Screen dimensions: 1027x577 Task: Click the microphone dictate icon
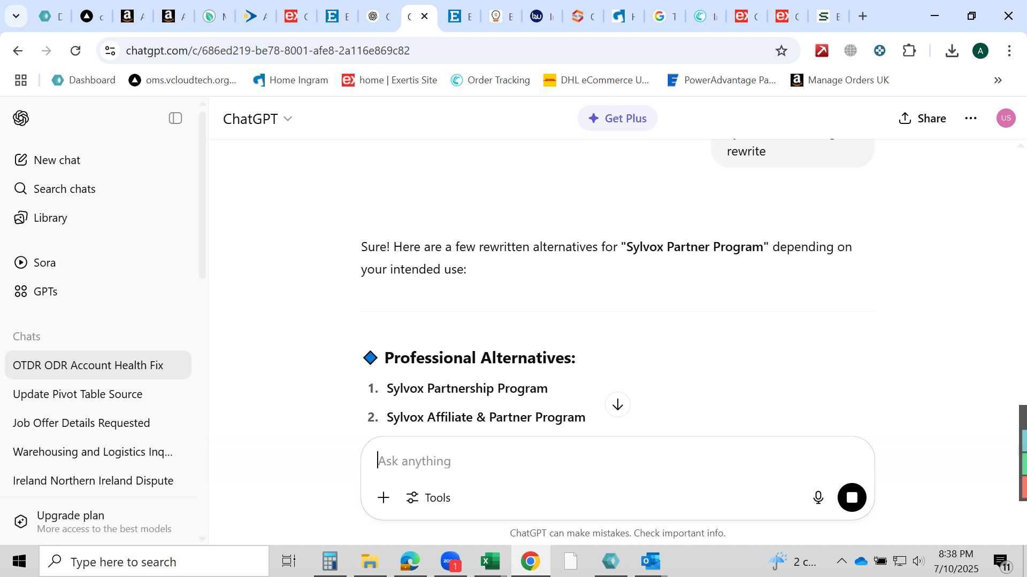[x=818, y=497]
